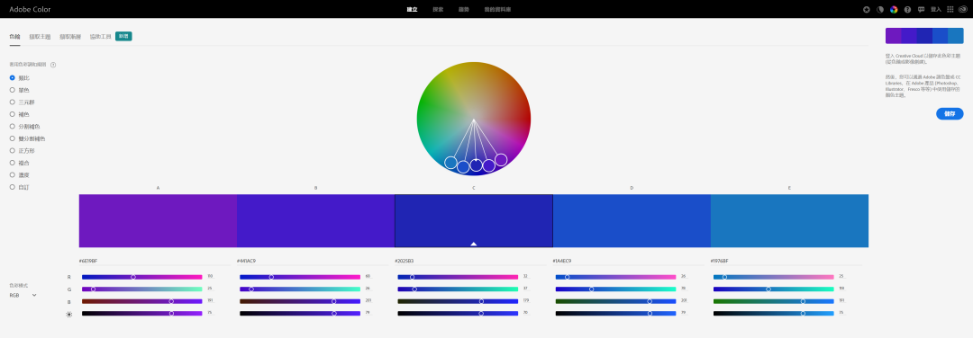Select light blue swatch E

point(789,221)
